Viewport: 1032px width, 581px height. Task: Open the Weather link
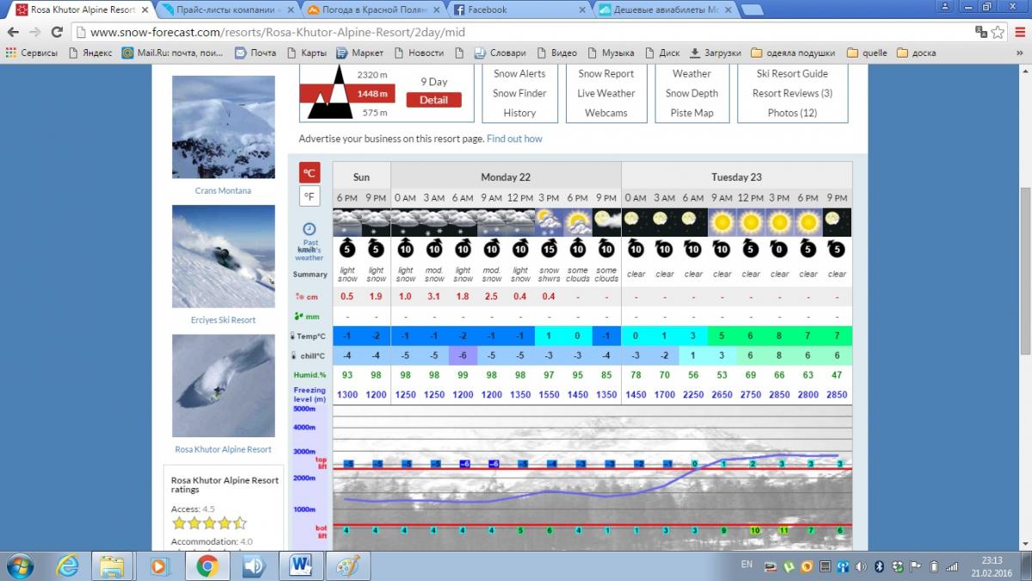coord(691,74)
